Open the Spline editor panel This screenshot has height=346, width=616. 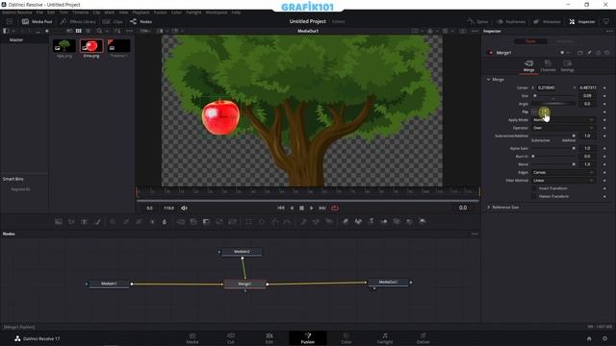click(x=477, y=21)
